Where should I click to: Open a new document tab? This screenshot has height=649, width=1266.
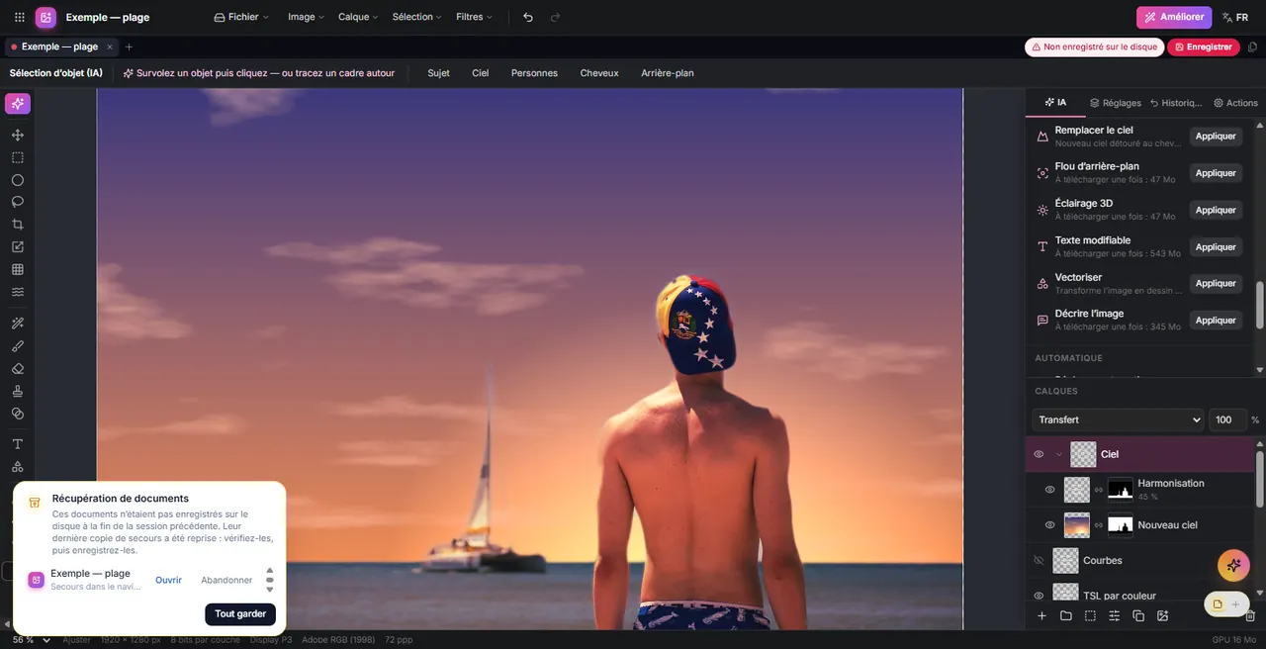pos(129,46)
